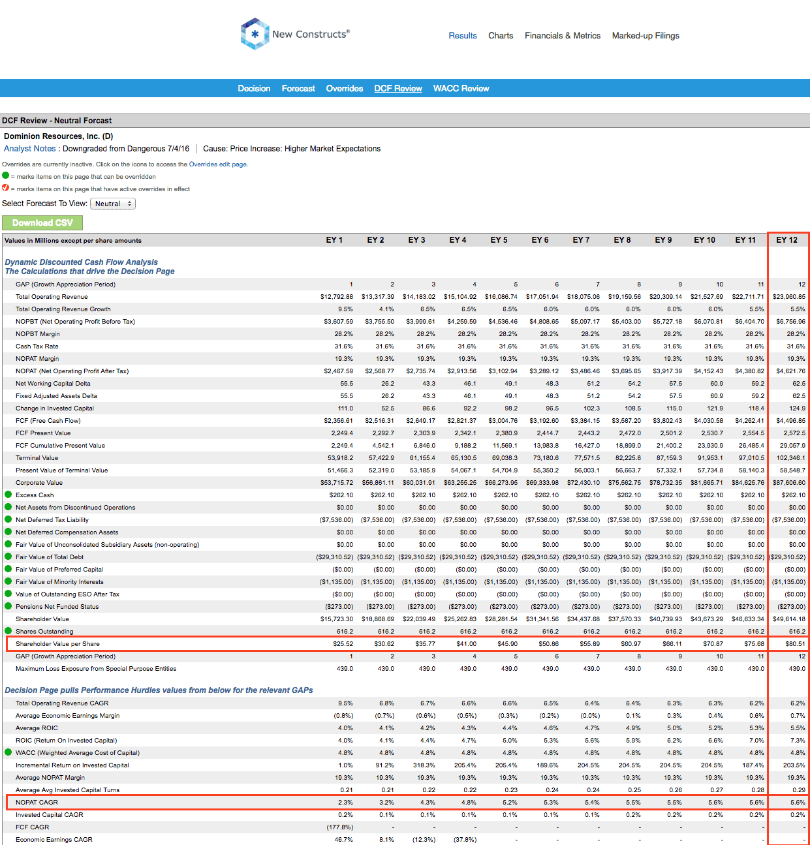Viewport: 810px width, 845px height.
Task: Select override dot for Value of Outstanding ESO After Tax
Action: tap(8, 594)
